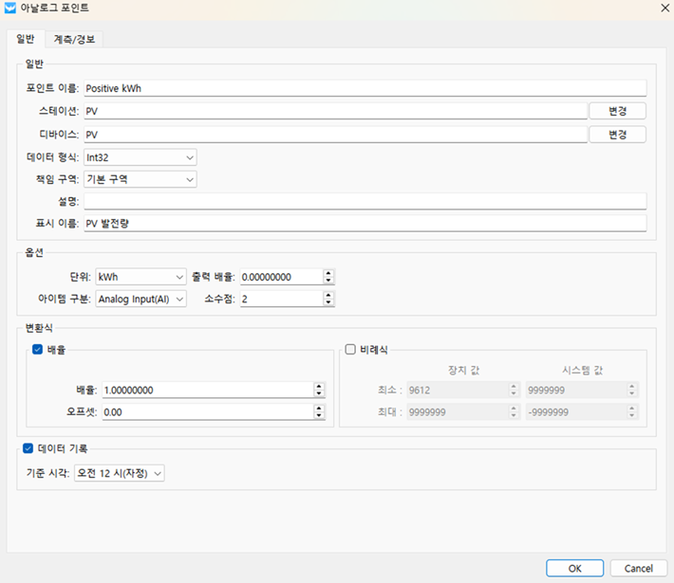
Task: Click the 포인트 이름 input field
Action: 365,88
